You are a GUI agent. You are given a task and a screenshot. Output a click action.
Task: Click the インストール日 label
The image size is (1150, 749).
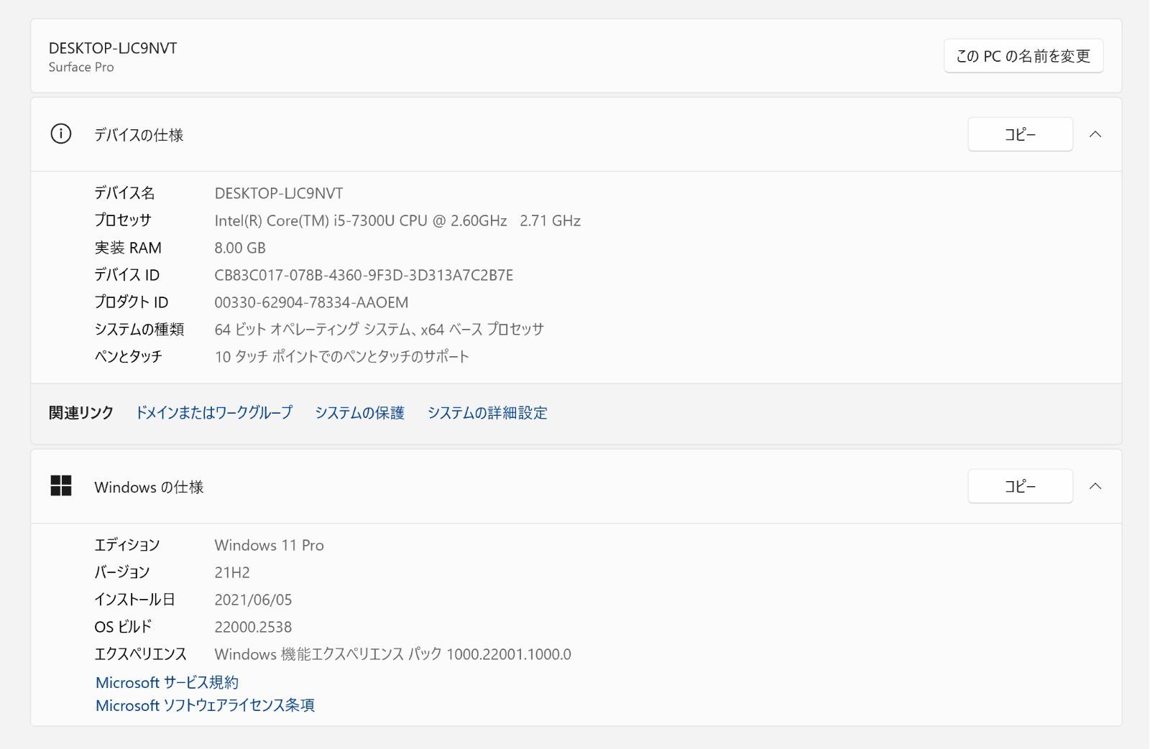[134, 600]
